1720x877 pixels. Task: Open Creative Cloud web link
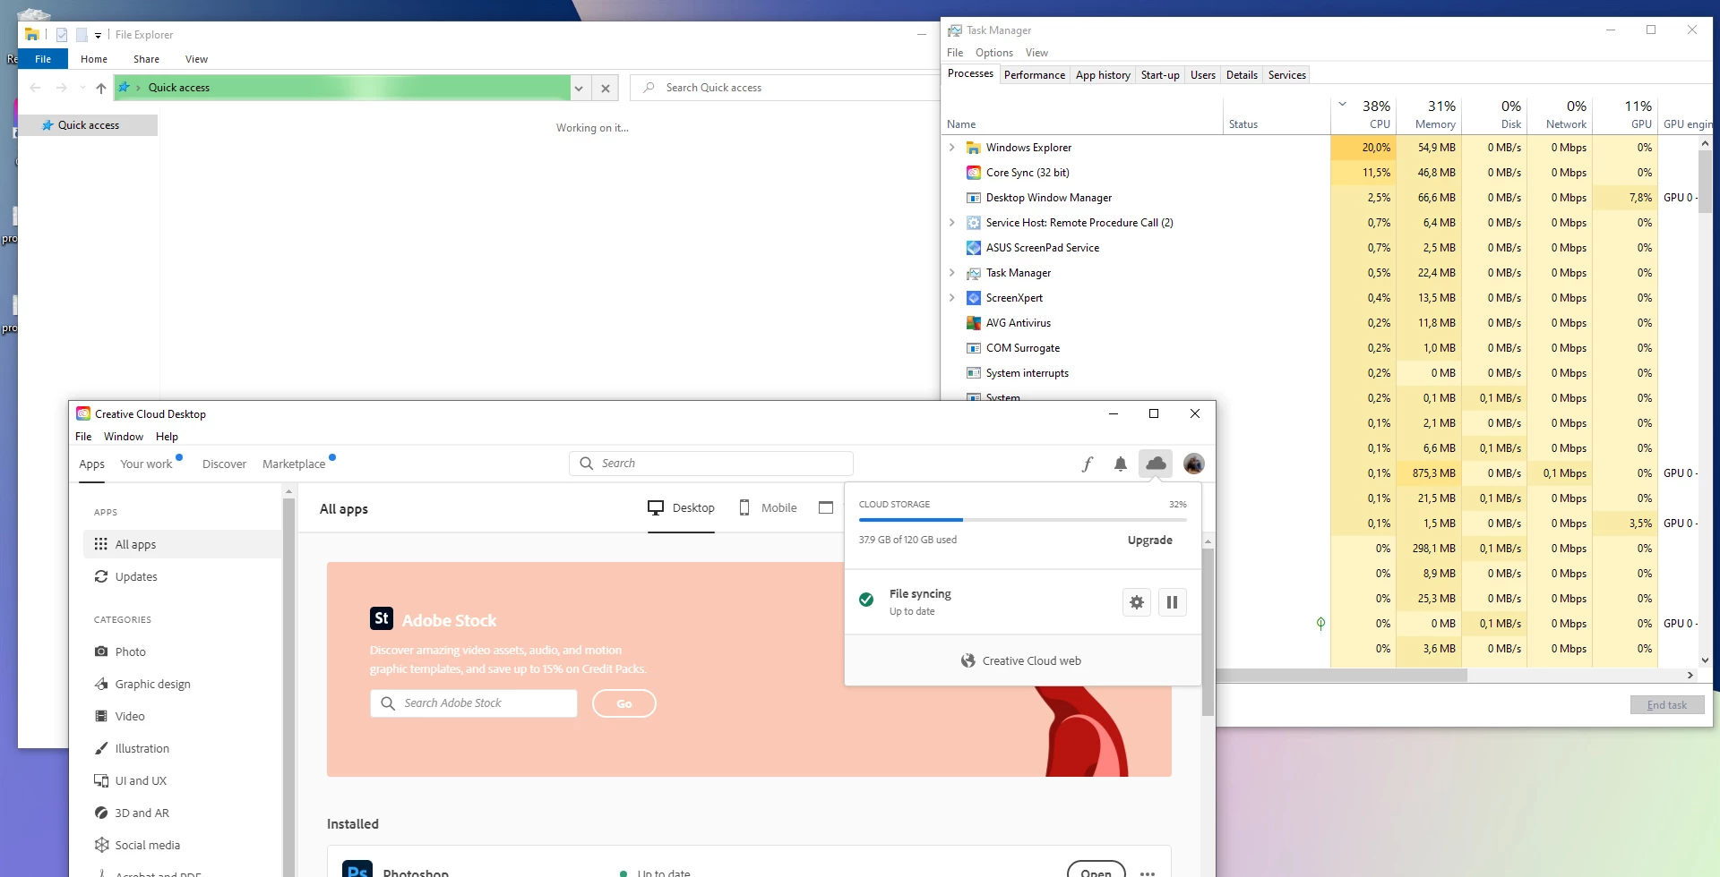(x=1021, y=660)
